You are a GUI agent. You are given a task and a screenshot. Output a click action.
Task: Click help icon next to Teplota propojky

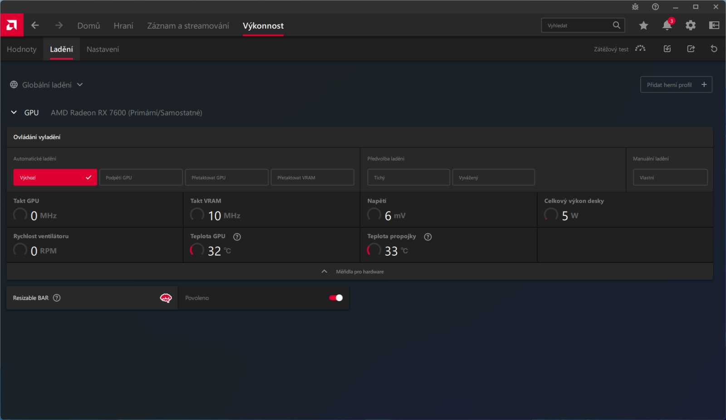(428, 237)
